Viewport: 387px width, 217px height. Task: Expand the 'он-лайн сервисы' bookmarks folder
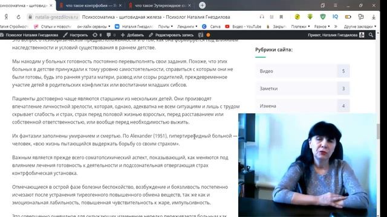pos(94,27)
